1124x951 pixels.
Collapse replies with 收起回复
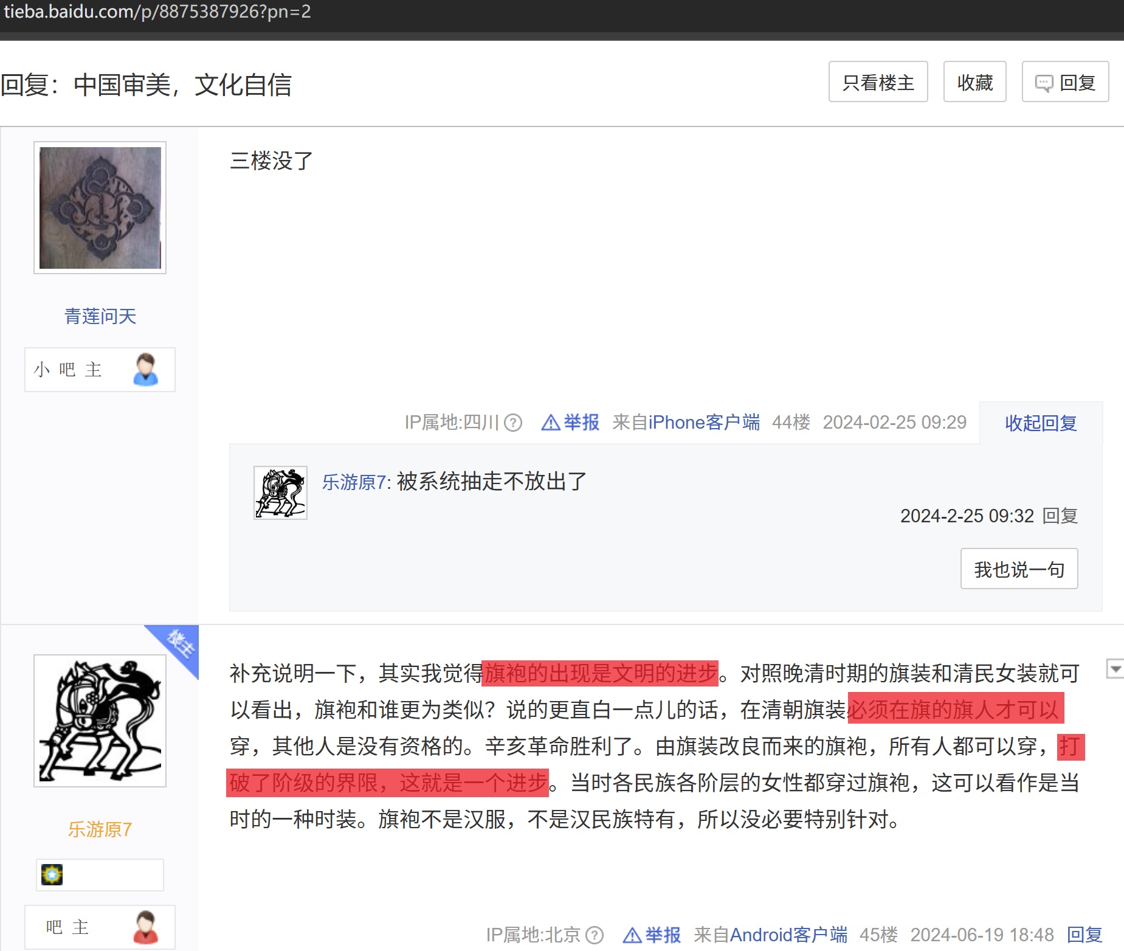1040,423
